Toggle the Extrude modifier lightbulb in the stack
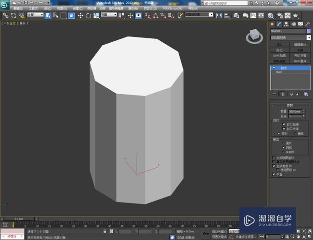The image size is (313, 240). 274,68
